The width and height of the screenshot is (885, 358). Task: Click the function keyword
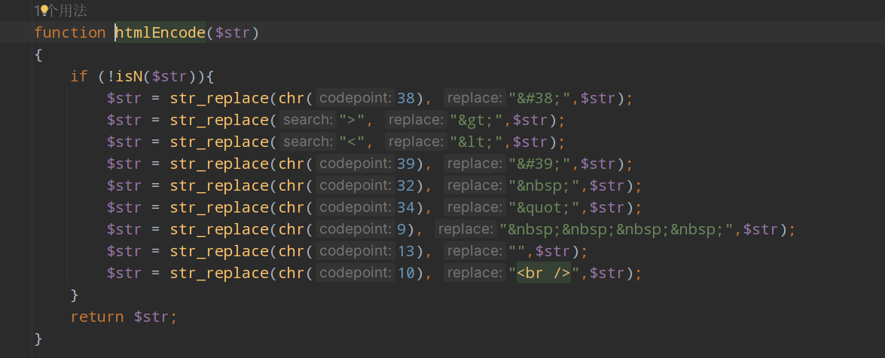[70, 32]
